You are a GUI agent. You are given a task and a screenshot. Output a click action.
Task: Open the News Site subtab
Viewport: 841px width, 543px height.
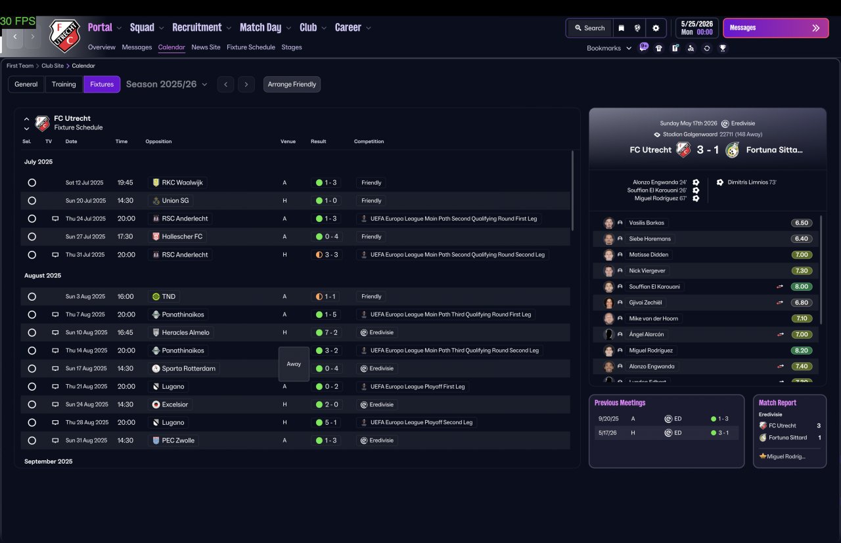click(206, 47)
